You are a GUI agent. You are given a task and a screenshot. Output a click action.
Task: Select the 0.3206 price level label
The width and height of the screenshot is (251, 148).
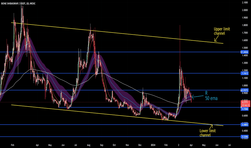245,137
